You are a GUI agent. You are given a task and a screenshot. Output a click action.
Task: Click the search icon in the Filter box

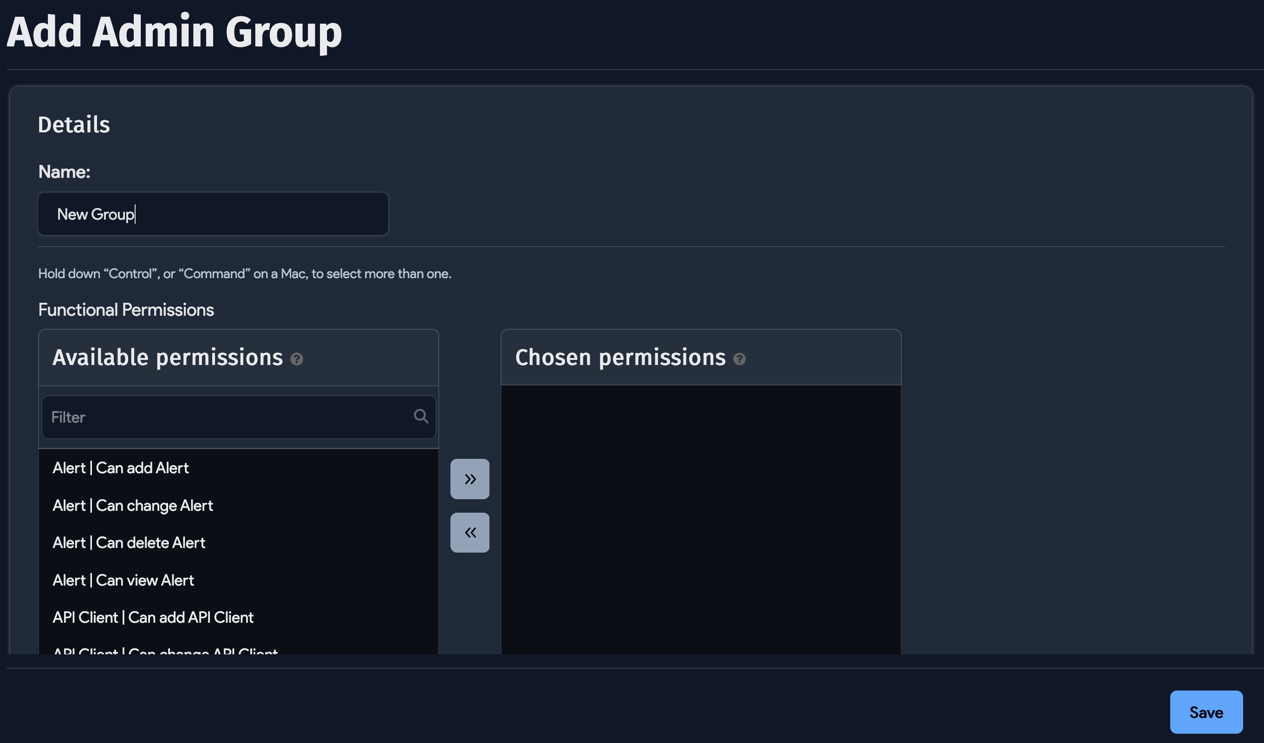420,416
